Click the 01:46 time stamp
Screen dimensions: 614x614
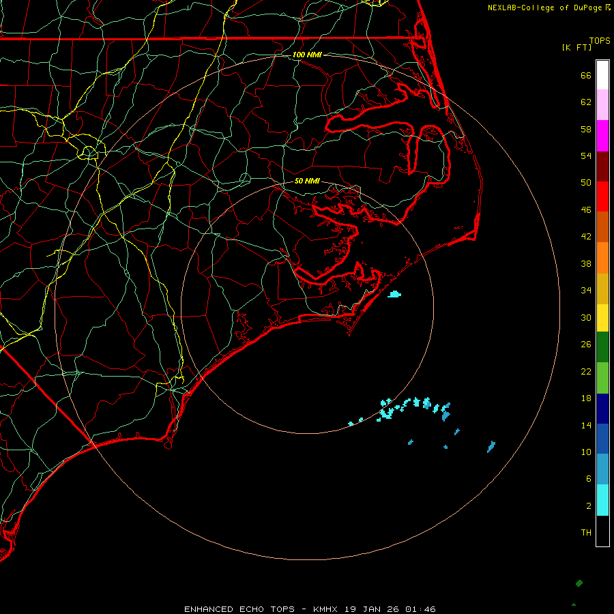pos(420,609)
